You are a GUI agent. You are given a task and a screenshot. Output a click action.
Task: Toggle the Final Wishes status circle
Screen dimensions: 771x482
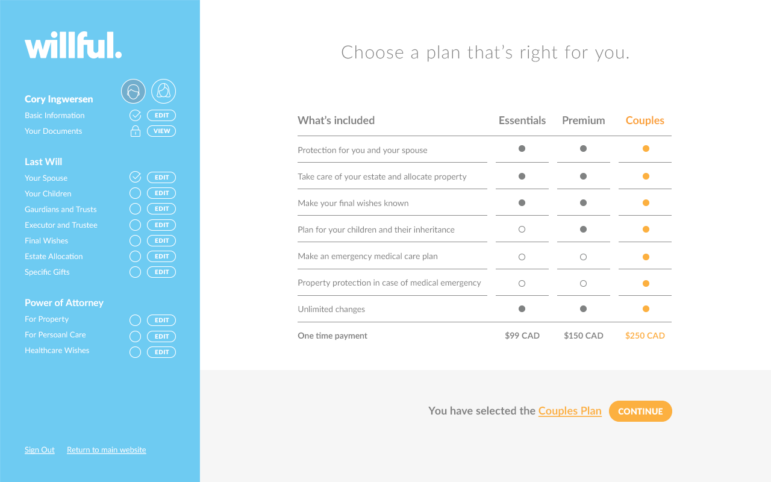tap(136, 240)
